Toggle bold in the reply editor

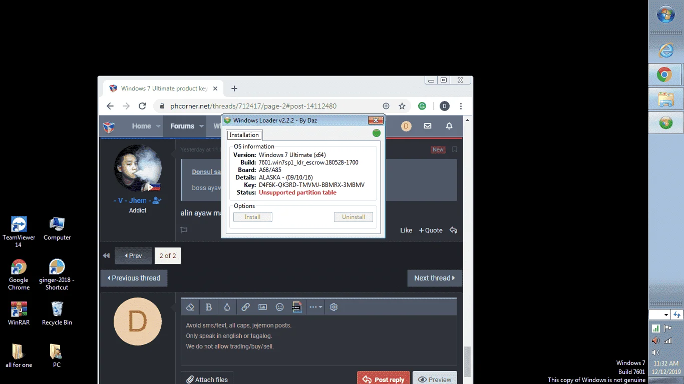point(209,307)
